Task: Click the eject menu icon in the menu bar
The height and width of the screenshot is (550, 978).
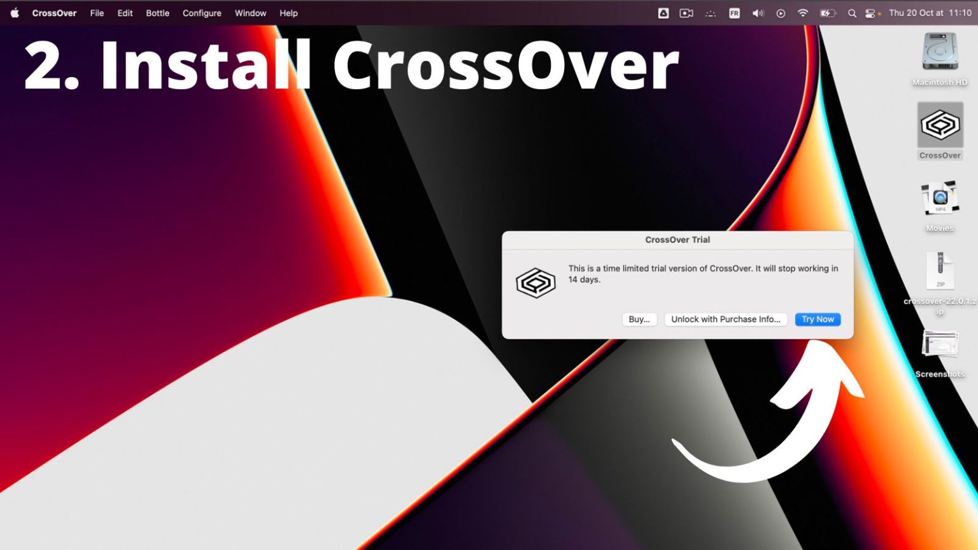Action: [x=663, y=13]
